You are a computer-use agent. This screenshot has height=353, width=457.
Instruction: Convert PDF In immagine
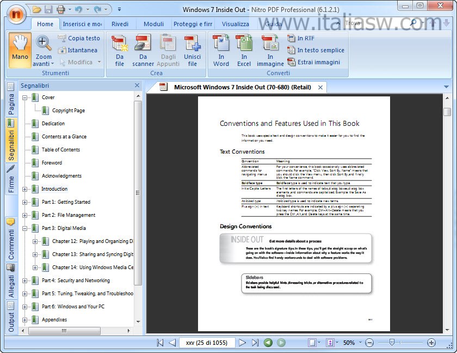click(270, 51)
